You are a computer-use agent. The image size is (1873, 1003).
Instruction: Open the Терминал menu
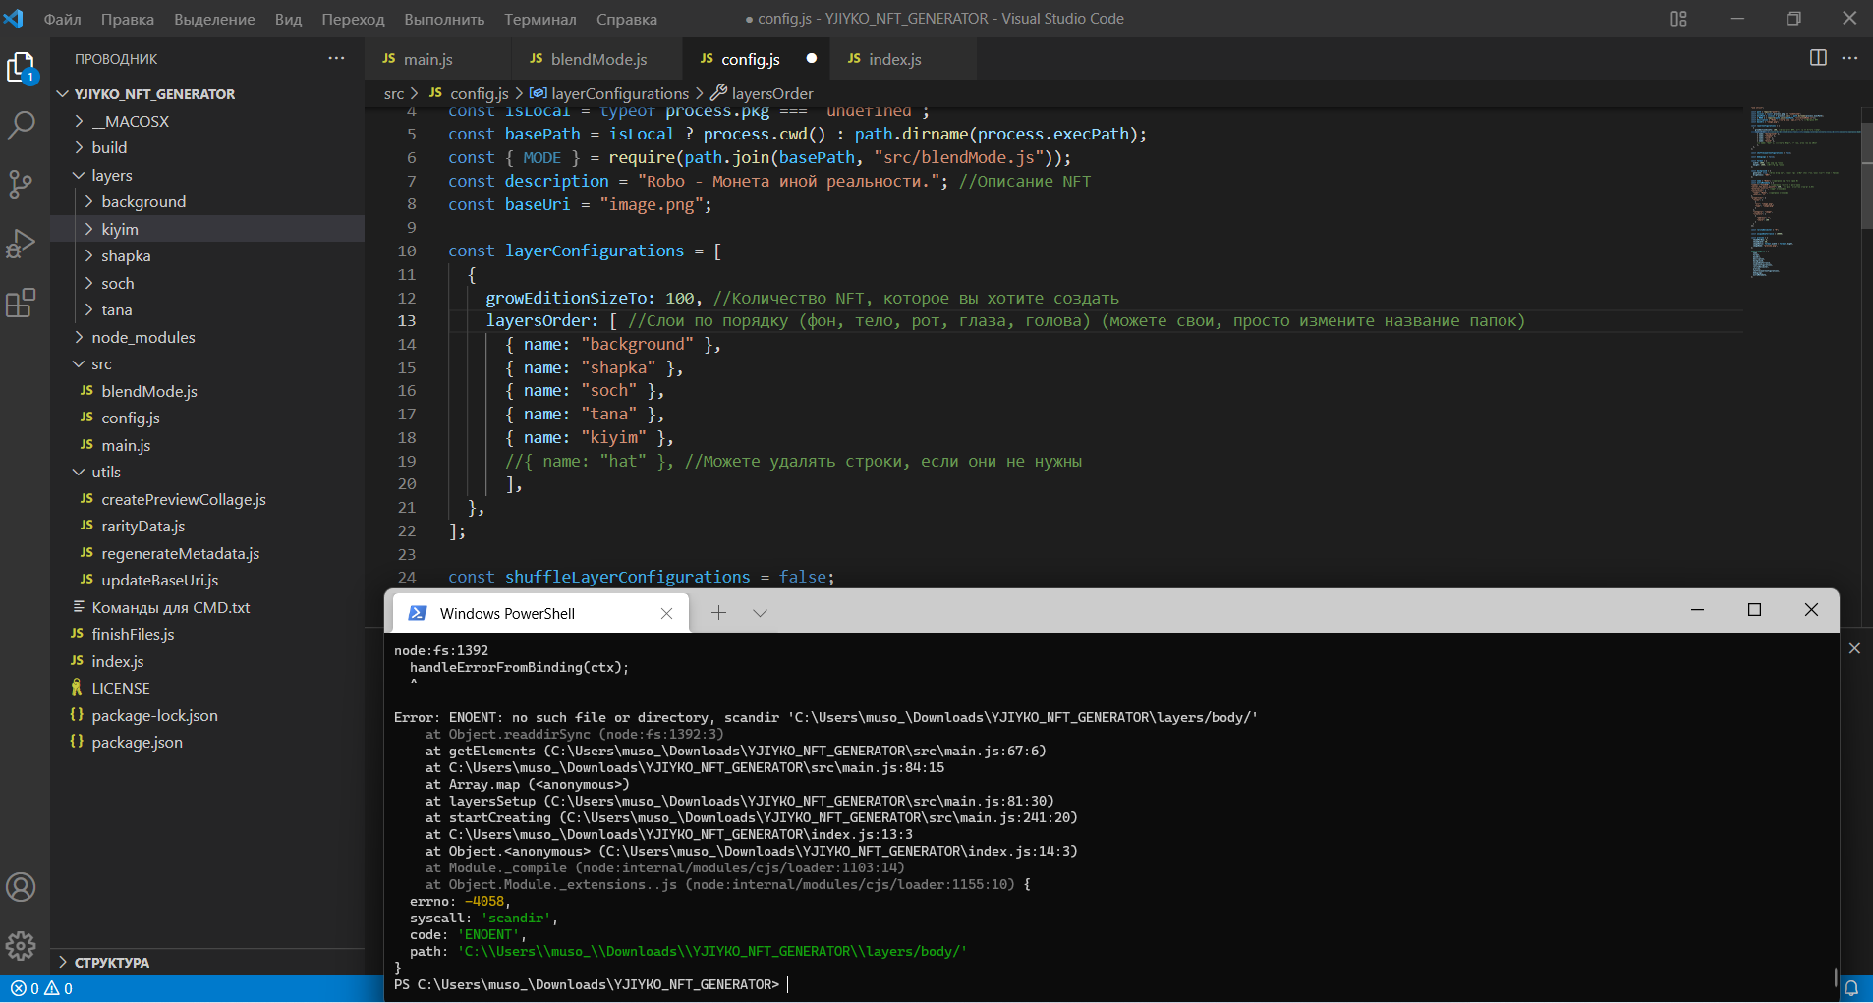coord(540,19)
